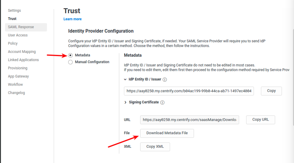Open the Learn more link
The width and height of the screenshot is (294, 163).
(72, 19)
